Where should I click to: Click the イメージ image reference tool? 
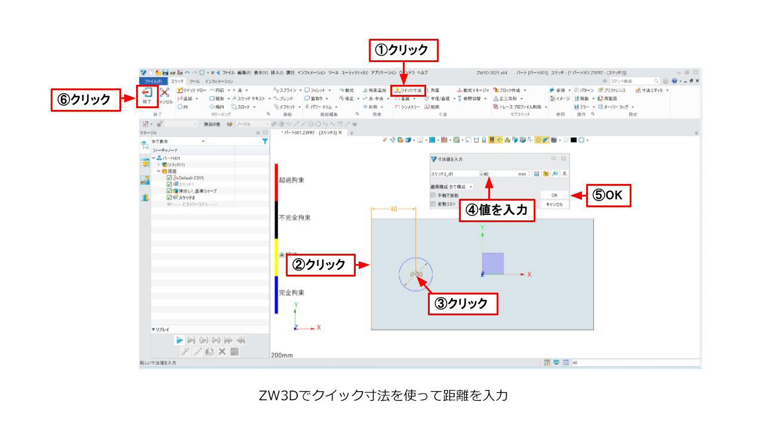click(x=559, y=99)
